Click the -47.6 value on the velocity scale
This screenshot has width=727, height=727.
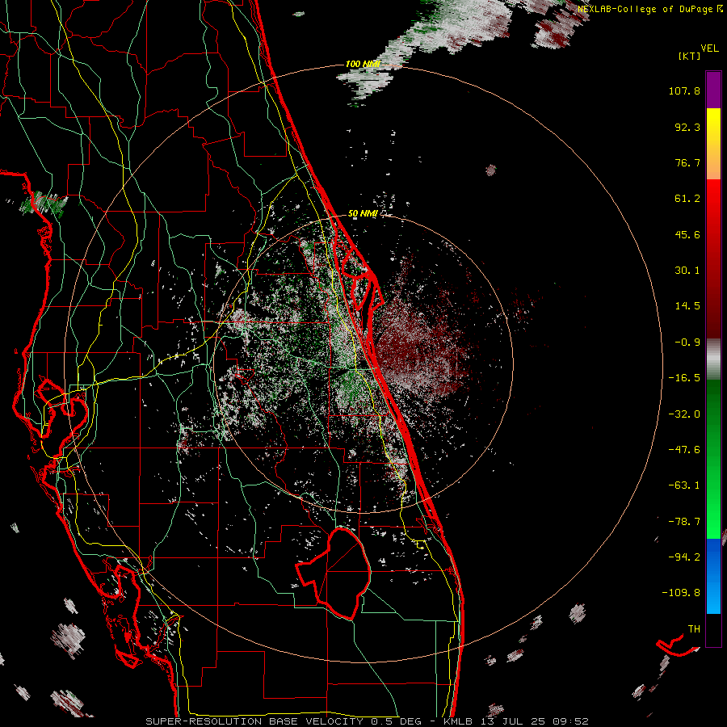click(x=684, y=450)
